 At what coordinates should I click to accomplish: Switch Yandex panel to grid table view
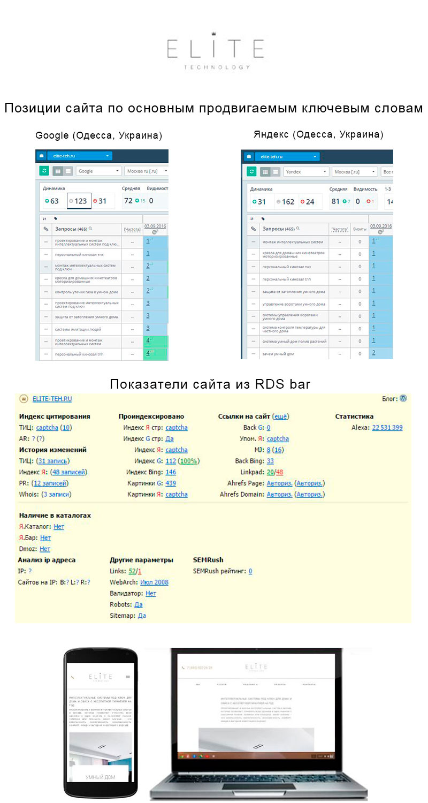coord(264,171)
